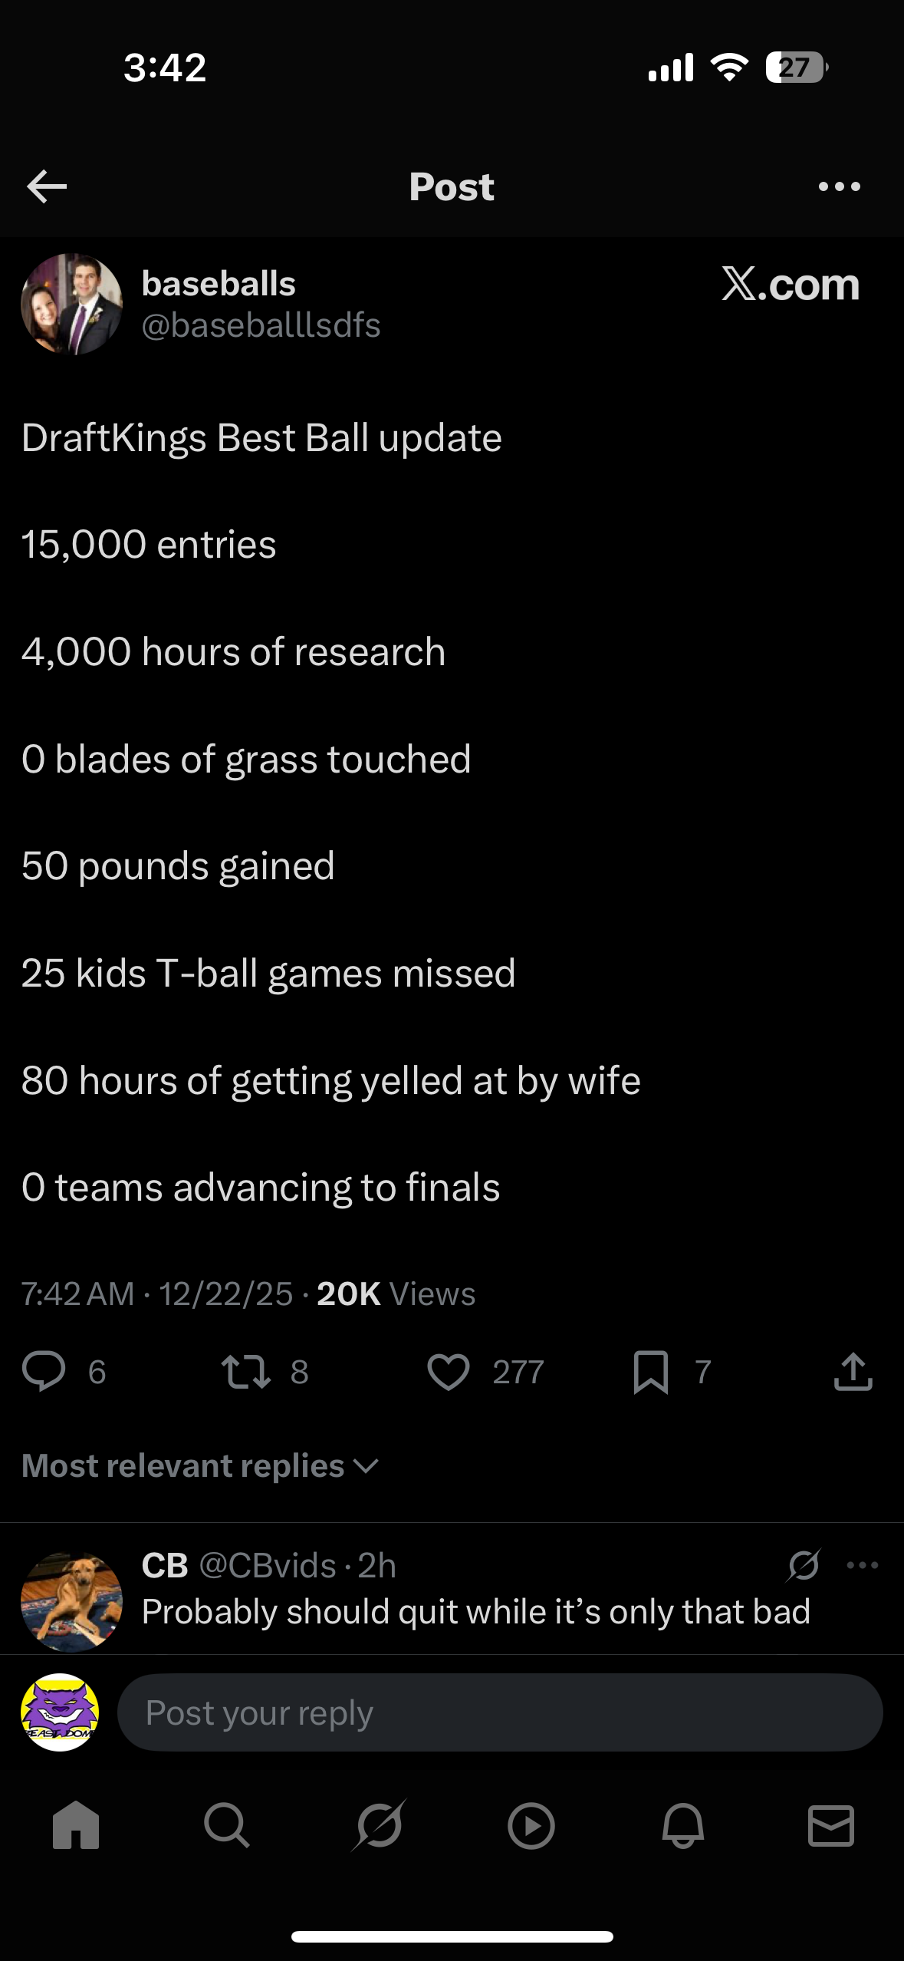Open the video play tab

tap(531, 1825)
